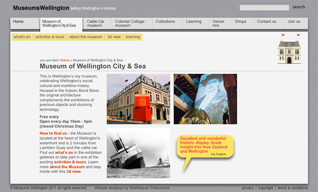This screenshot has width=318, height=192.
Task: Open activities & tours submenu item
Action: click(50, 37)
